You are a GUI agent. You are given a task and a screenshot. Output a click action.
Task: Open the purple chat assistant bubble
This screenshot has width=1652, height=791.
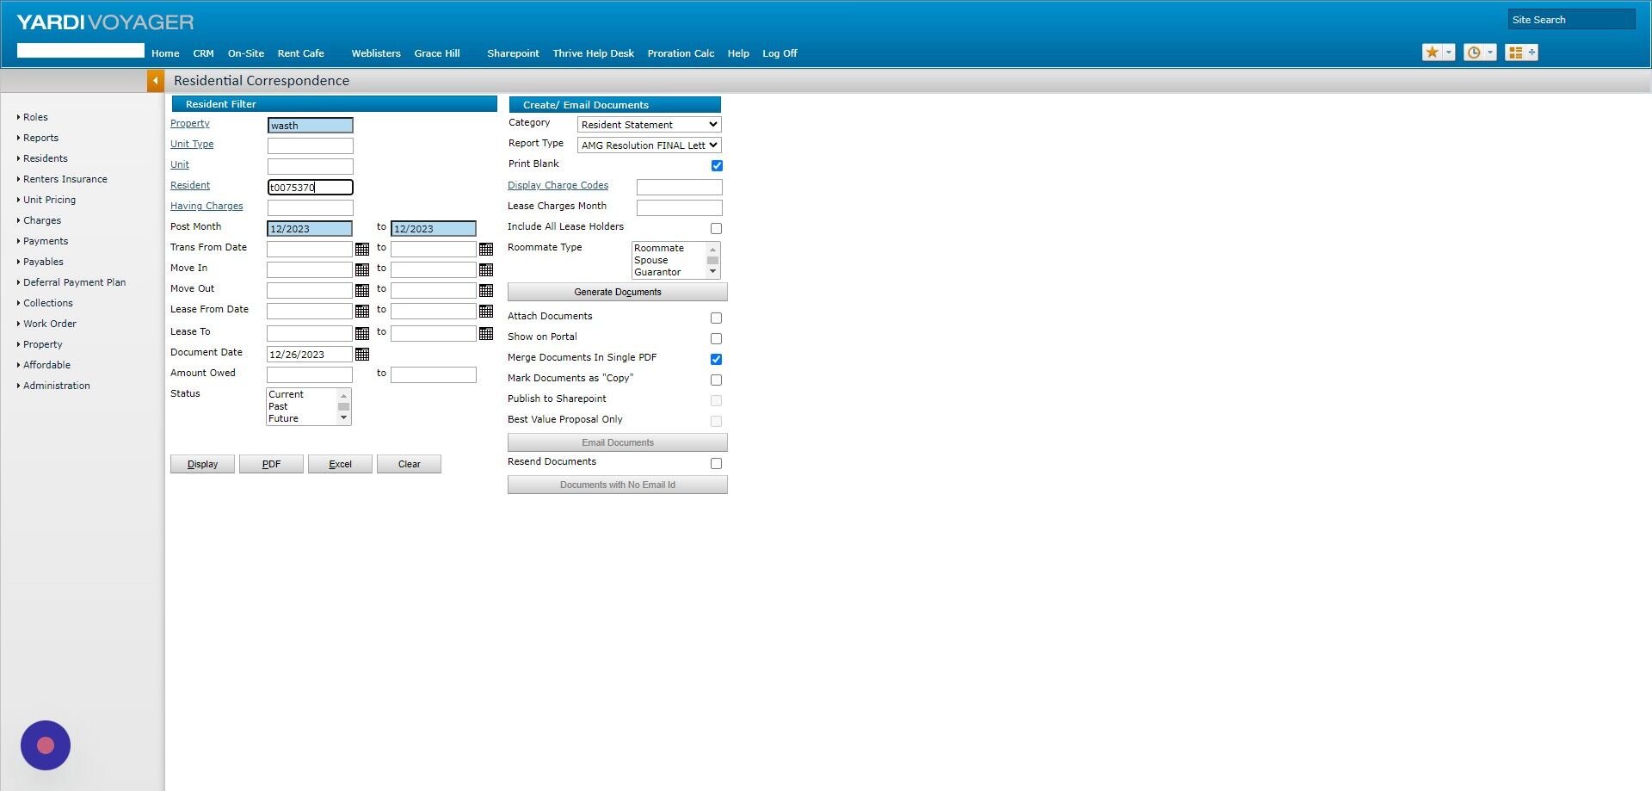(46, 745)
